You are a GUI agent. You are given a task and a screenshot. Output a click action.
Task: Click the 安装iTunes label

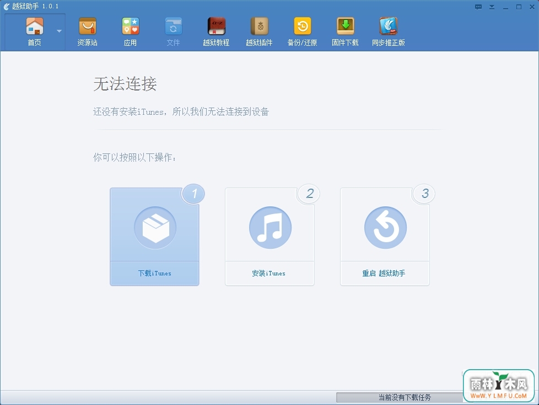tap(269, 273)
